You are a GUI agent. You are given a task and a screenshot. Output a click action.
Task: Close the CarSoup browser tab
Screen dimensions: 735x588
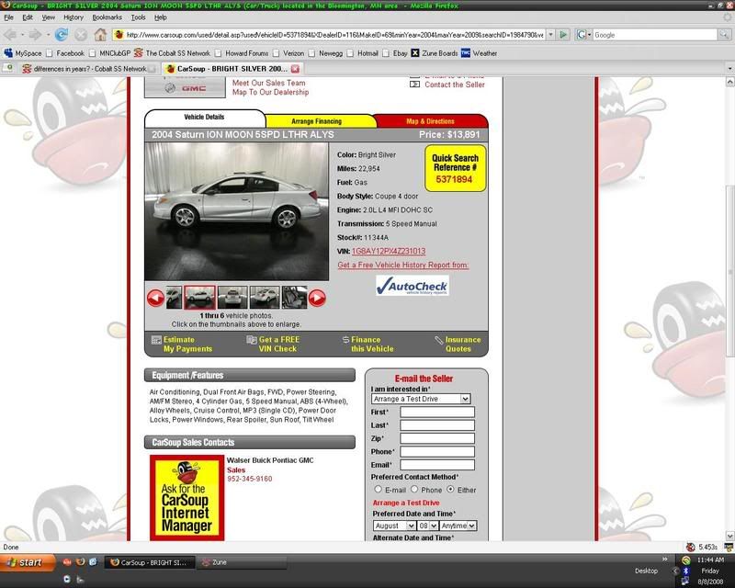point(295,69)
